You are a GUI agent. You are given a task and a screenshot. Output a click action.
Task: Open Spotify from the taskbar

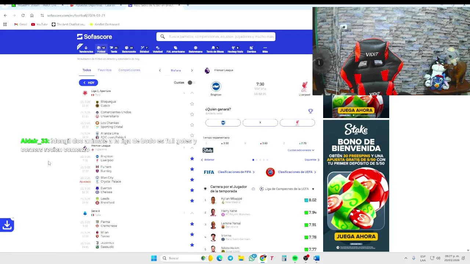[x=295, y=258]
